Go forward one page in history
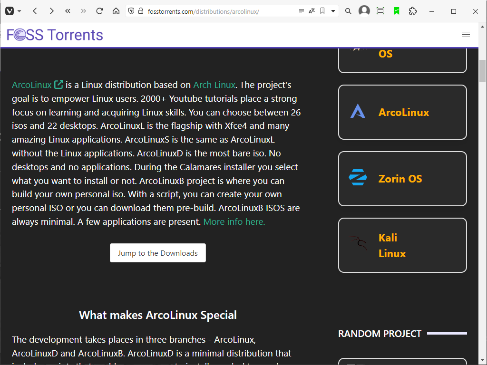The height and width of the screenshot is (365, 487). pos(51,11)
